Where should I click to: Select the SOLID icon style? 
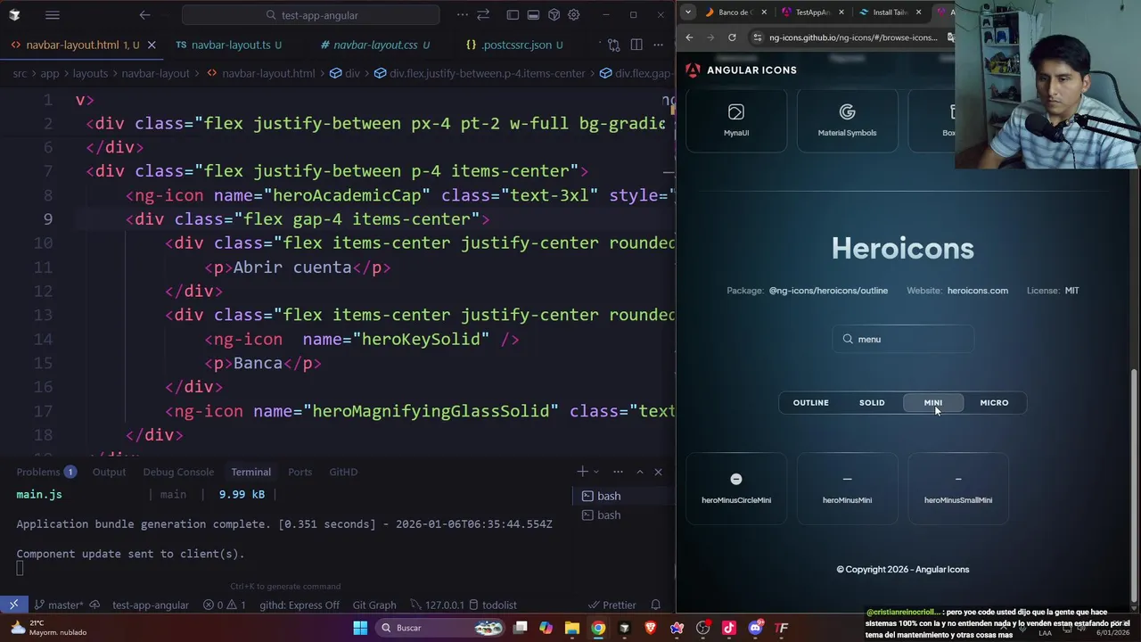point(872,403)
